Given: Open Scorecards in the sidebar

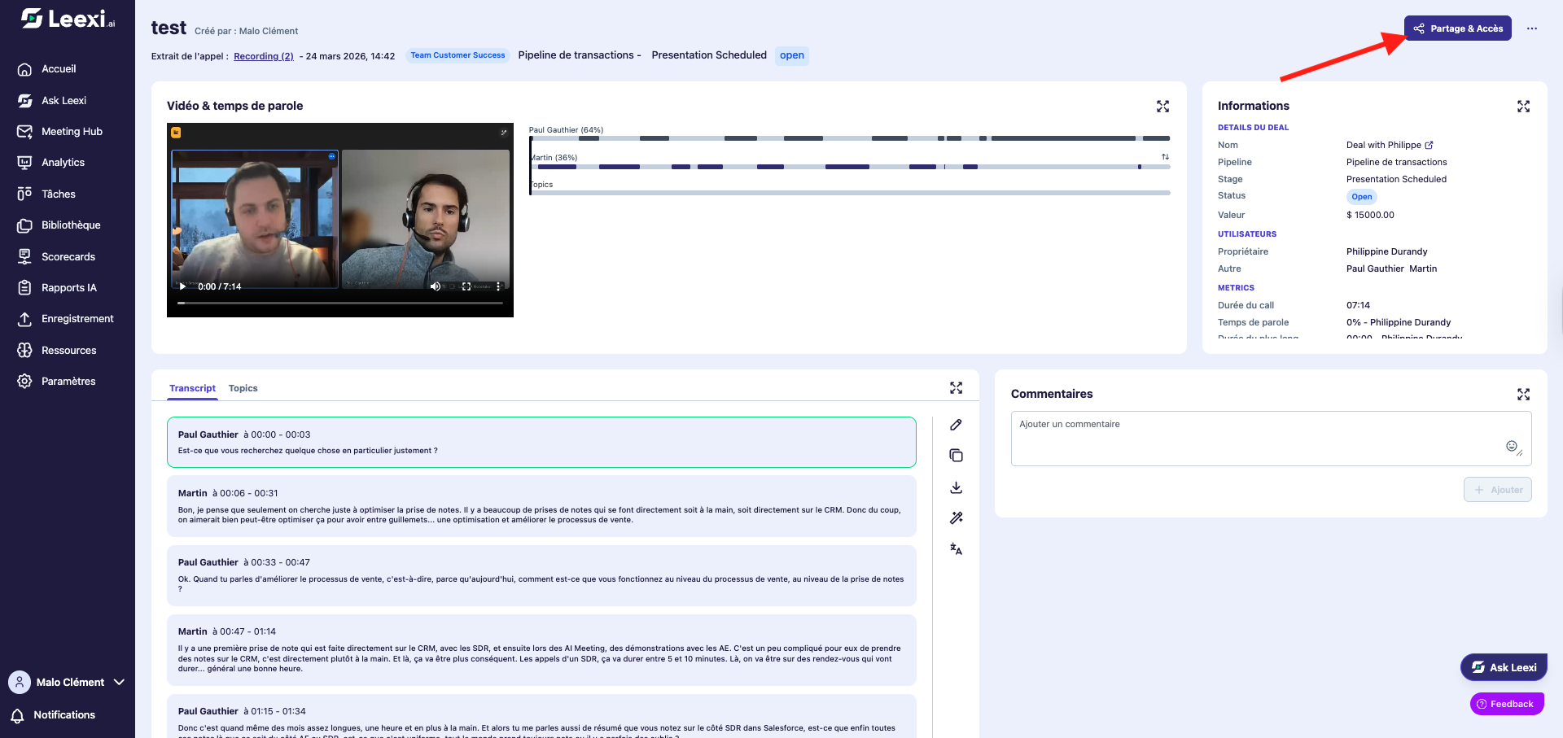Looking at the screenshot, I should pyautogui.click(x=68, y=256).
